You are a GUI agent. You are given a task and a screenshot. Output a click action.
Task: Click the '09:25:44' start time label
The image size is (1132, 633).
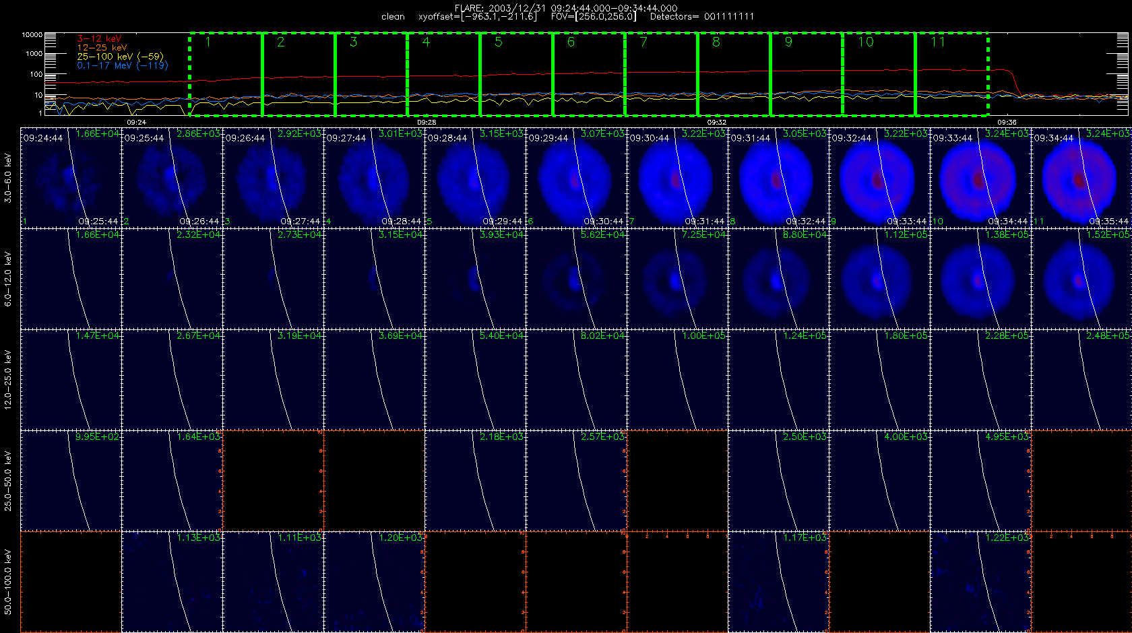pyautogui.click(x=144, y=138)
